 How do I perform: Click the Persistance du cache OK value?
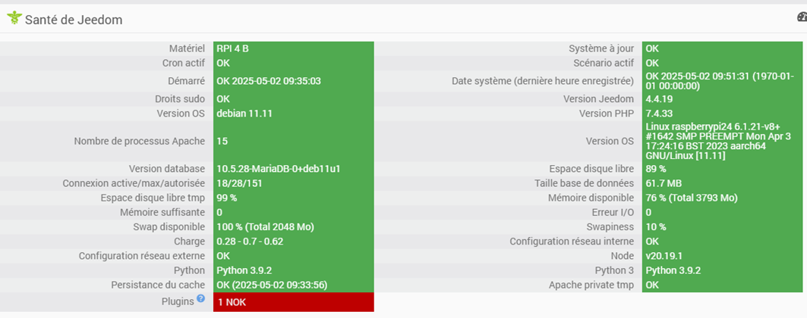tap(272, 285)
